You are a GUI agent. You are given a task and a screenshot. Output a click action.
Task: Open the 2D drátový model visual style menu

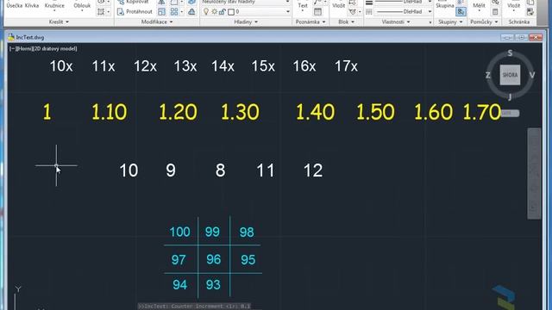point(55,49)
